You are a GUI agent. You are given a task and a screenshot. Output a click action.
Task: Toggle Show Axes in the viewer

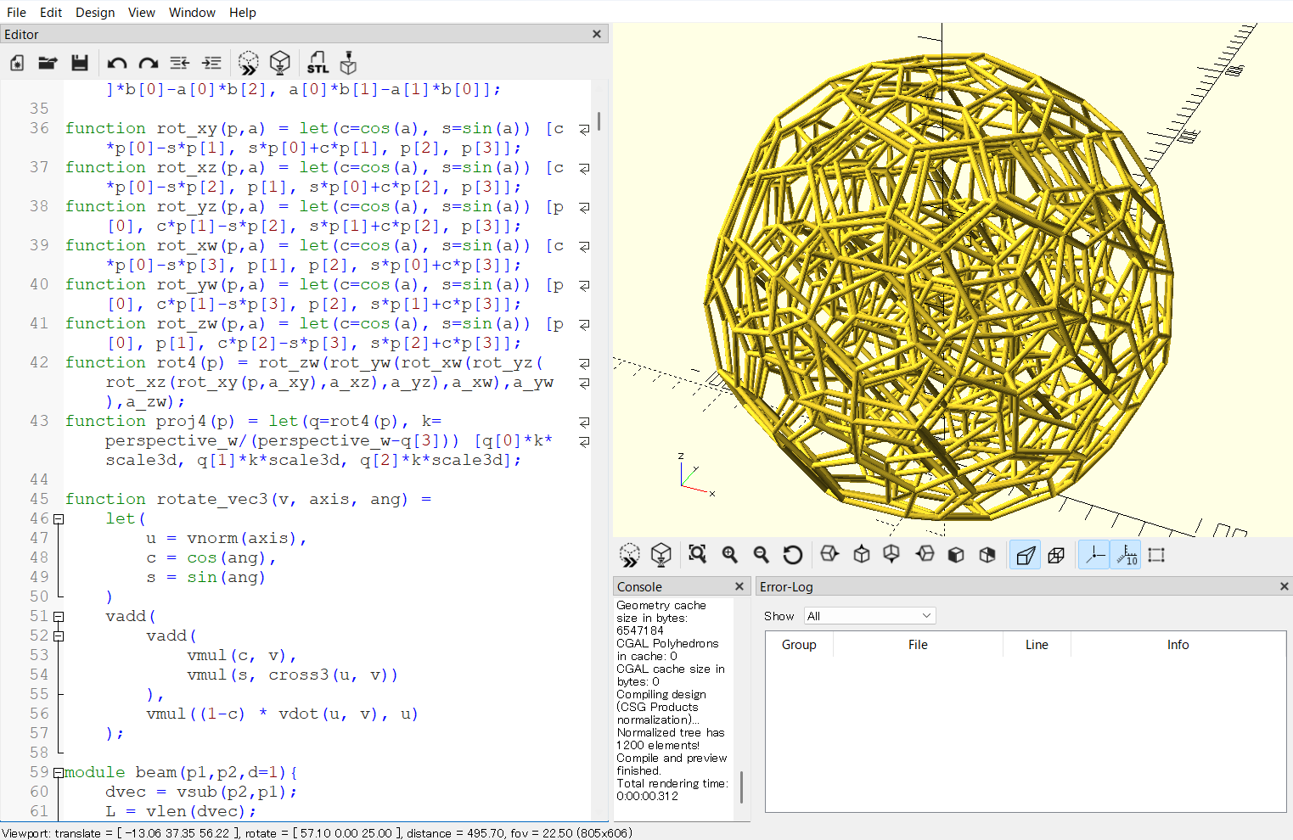click(1094, 555)
